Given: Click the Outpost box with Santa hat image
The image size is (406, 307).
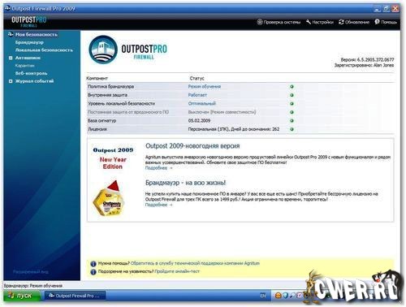Looking at the screenshot, I should tap(109, 198).
